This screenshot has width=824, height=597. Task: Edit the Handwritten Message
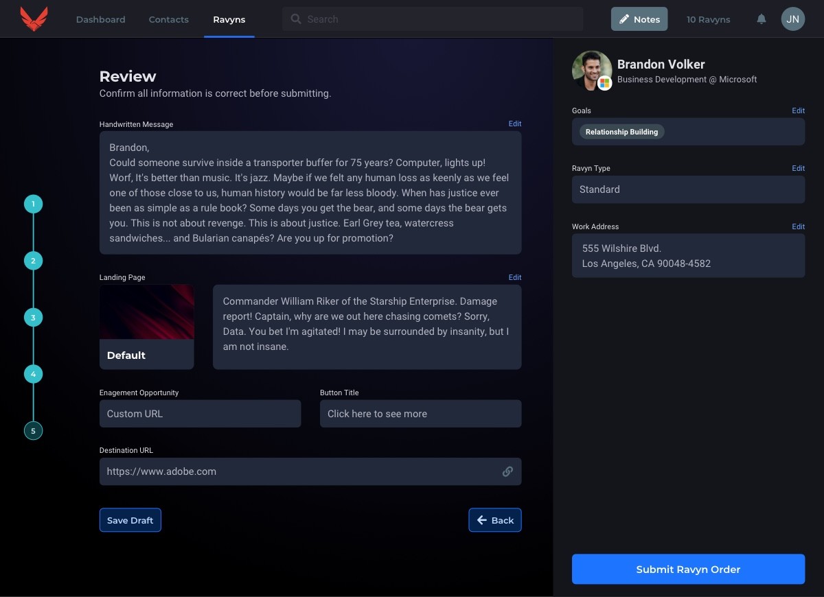click(515, 124)
